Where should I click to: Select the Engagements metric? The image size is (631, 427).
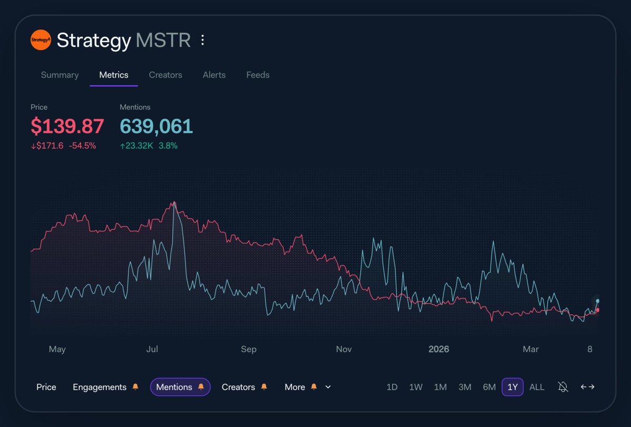[99, 387]
